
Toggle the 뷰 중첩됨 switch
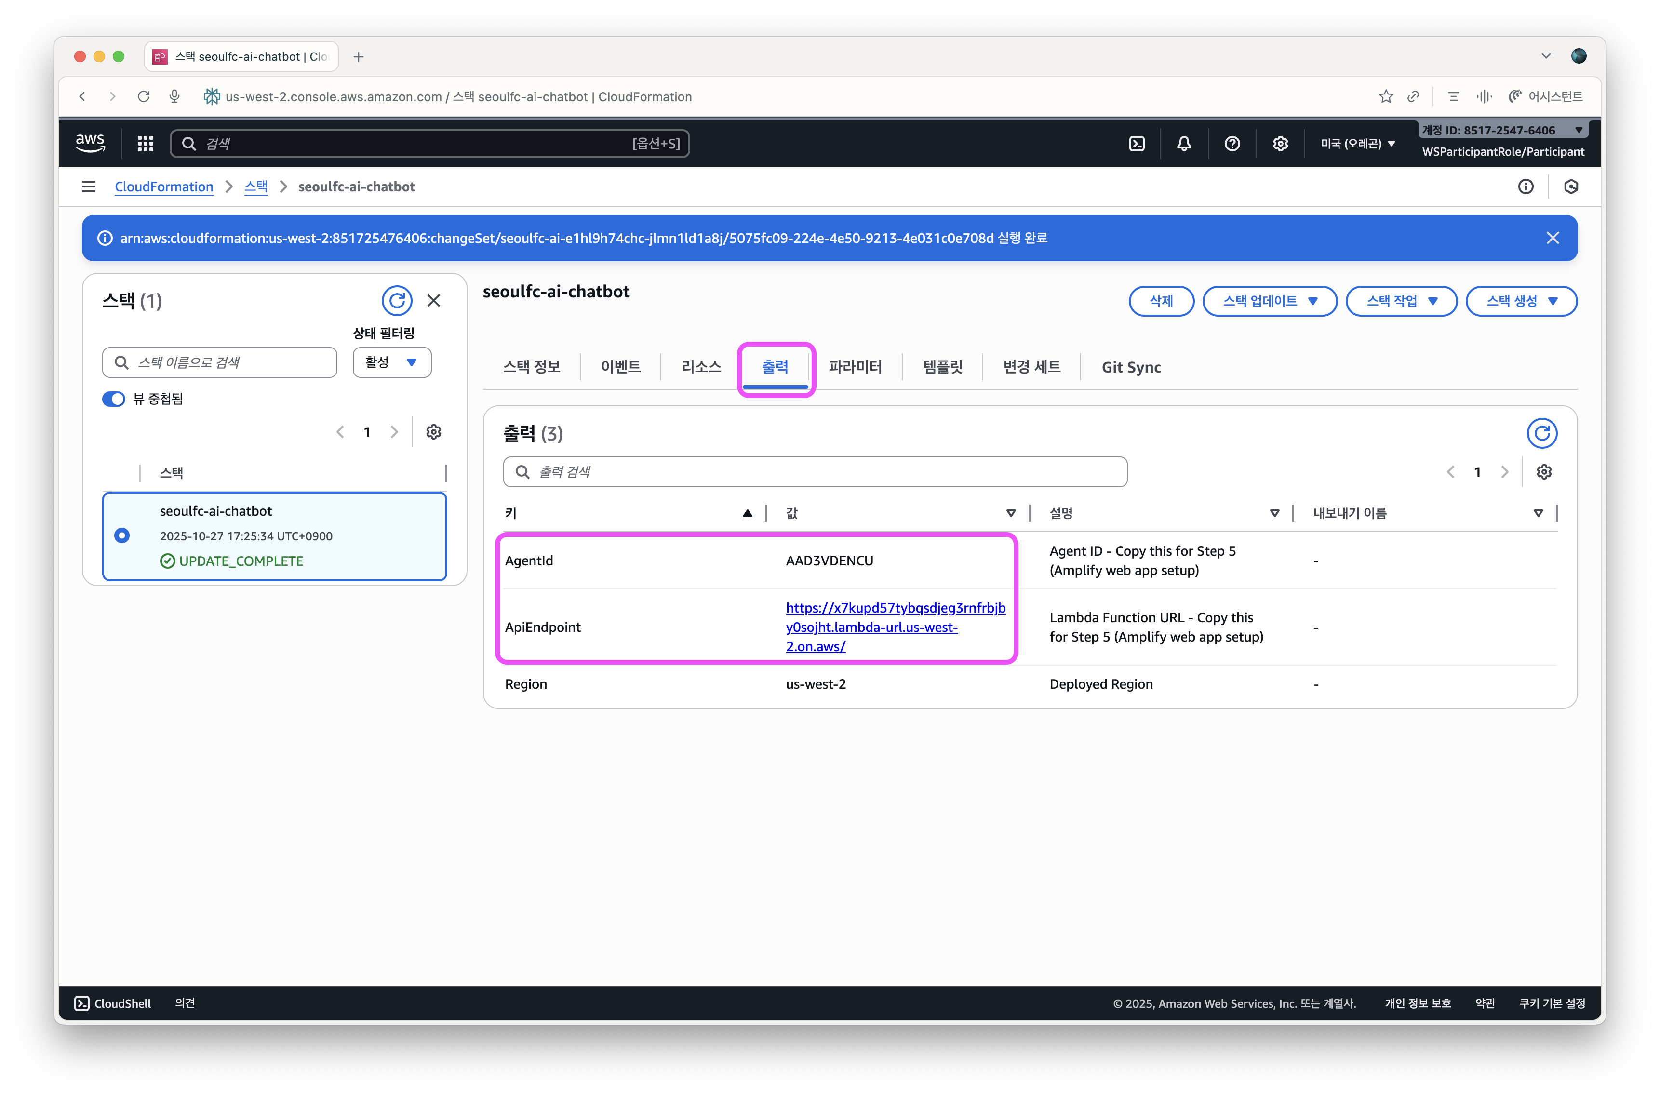[x=113, y=399]
